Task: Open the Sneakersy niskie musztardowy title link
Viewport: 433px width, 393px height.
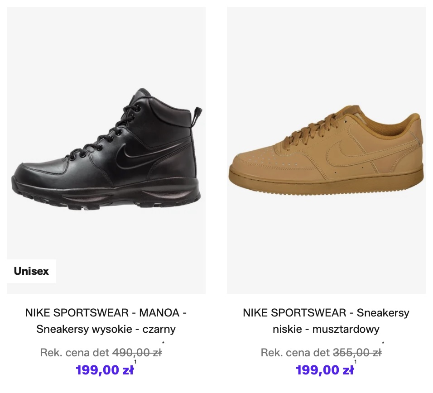Action: click(326, 321)
